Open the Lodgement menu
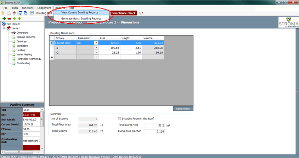Screen dimensions: 299x158 tap(44, 8)
